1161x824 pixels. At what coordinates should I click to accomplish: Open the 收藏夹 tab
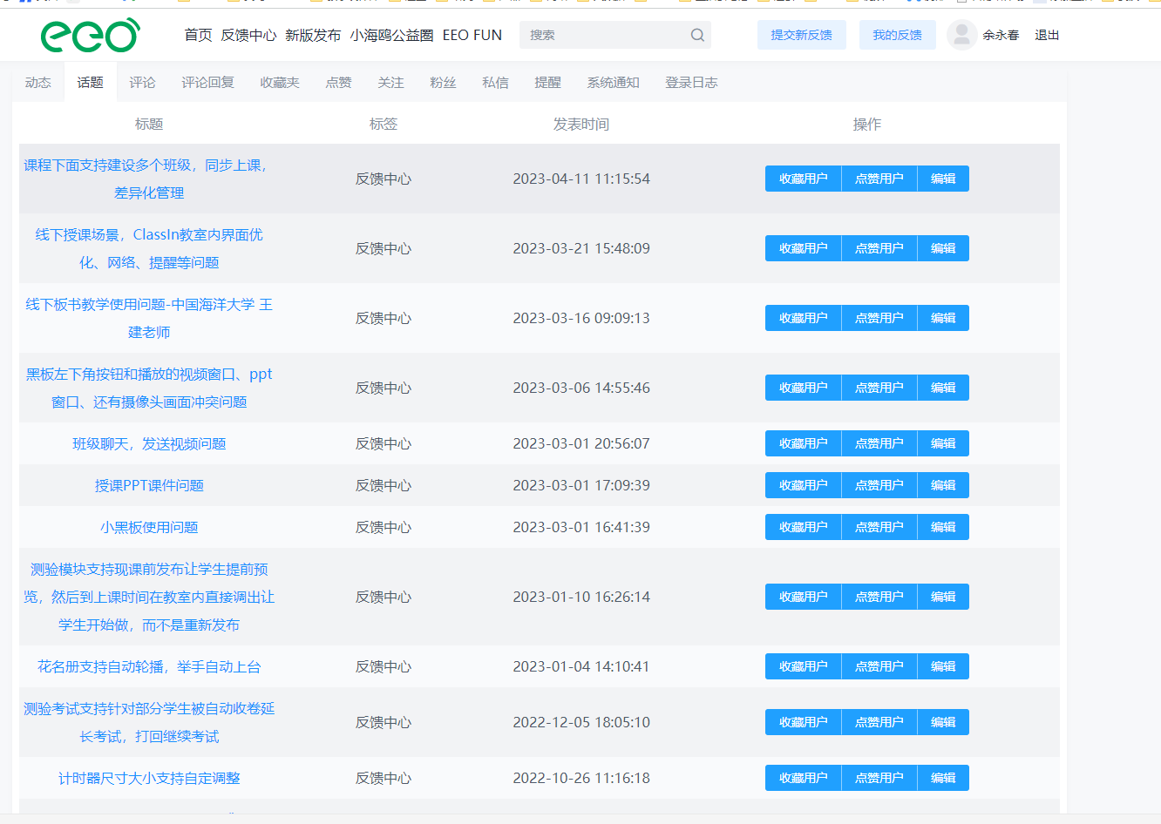point(280,82)
